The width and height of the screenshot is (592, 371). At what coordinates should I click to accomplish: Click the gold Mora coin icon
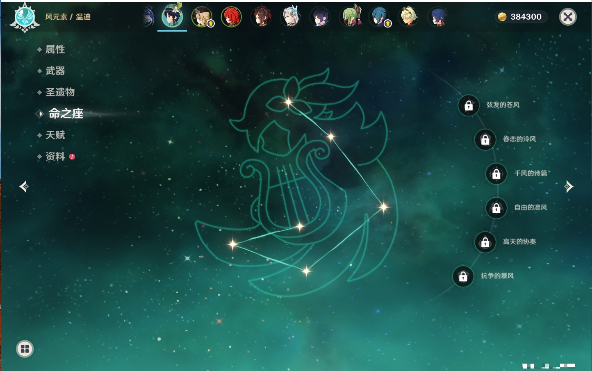pyautogui.click(x=502, y=17)
